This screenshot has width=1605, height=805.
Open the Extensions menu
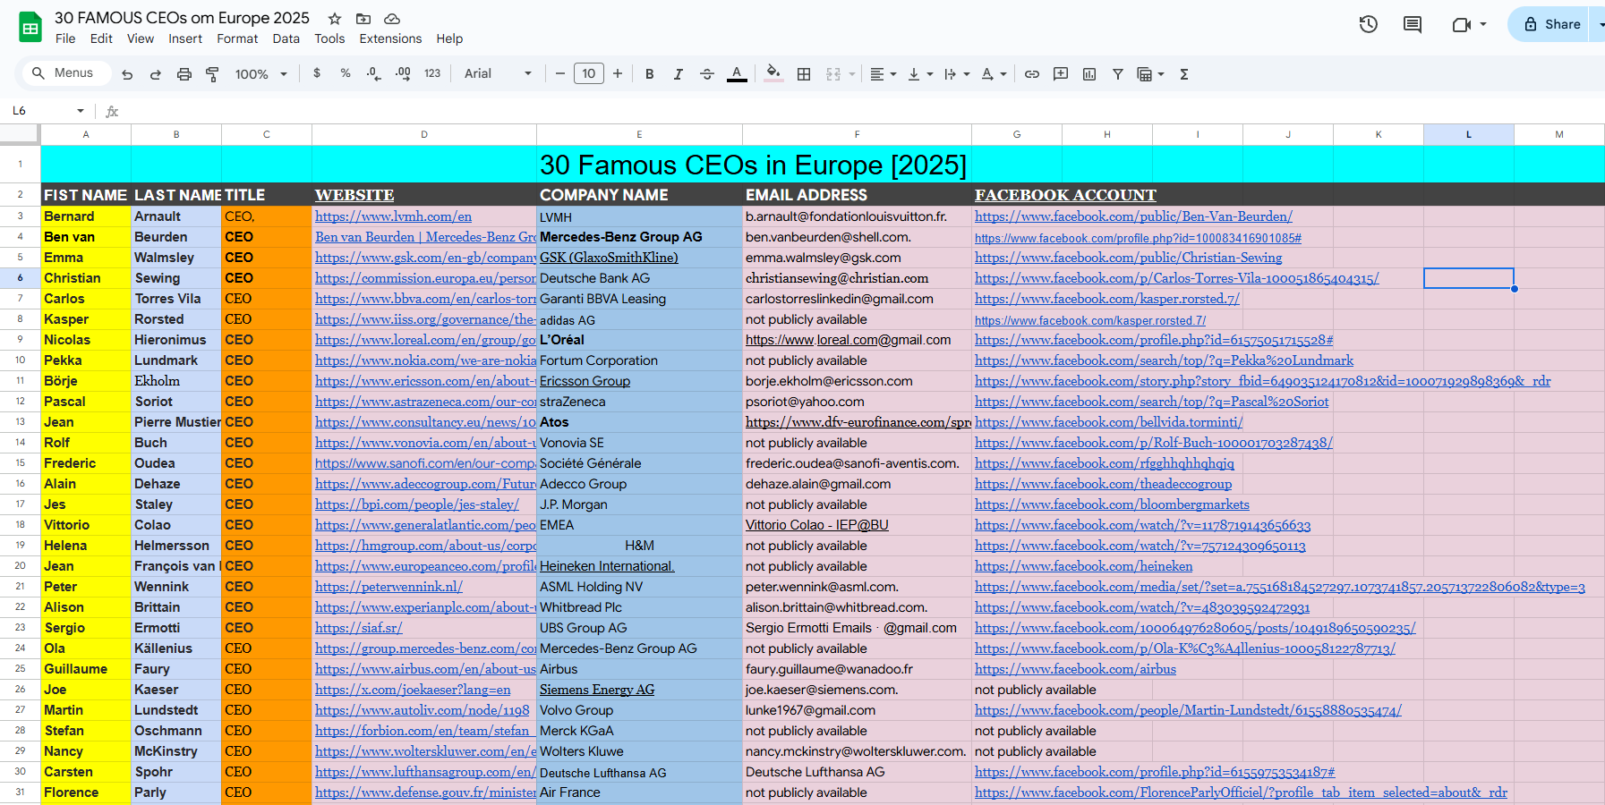pyautogui.click(x=390, y=38)
